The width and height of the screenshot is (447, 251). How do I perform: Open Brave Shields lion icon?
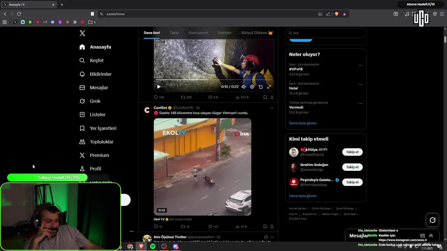click(x=337, y=14)
